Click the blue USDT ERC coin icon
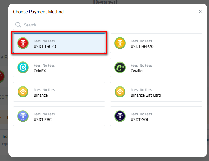This screenshot has height=161, width=209. (23, 116)
